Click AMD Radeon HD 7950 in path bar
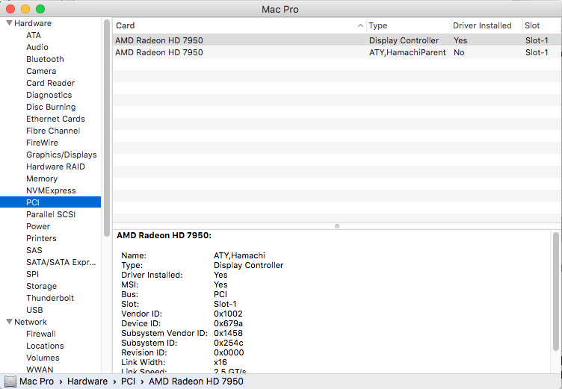 196,382
